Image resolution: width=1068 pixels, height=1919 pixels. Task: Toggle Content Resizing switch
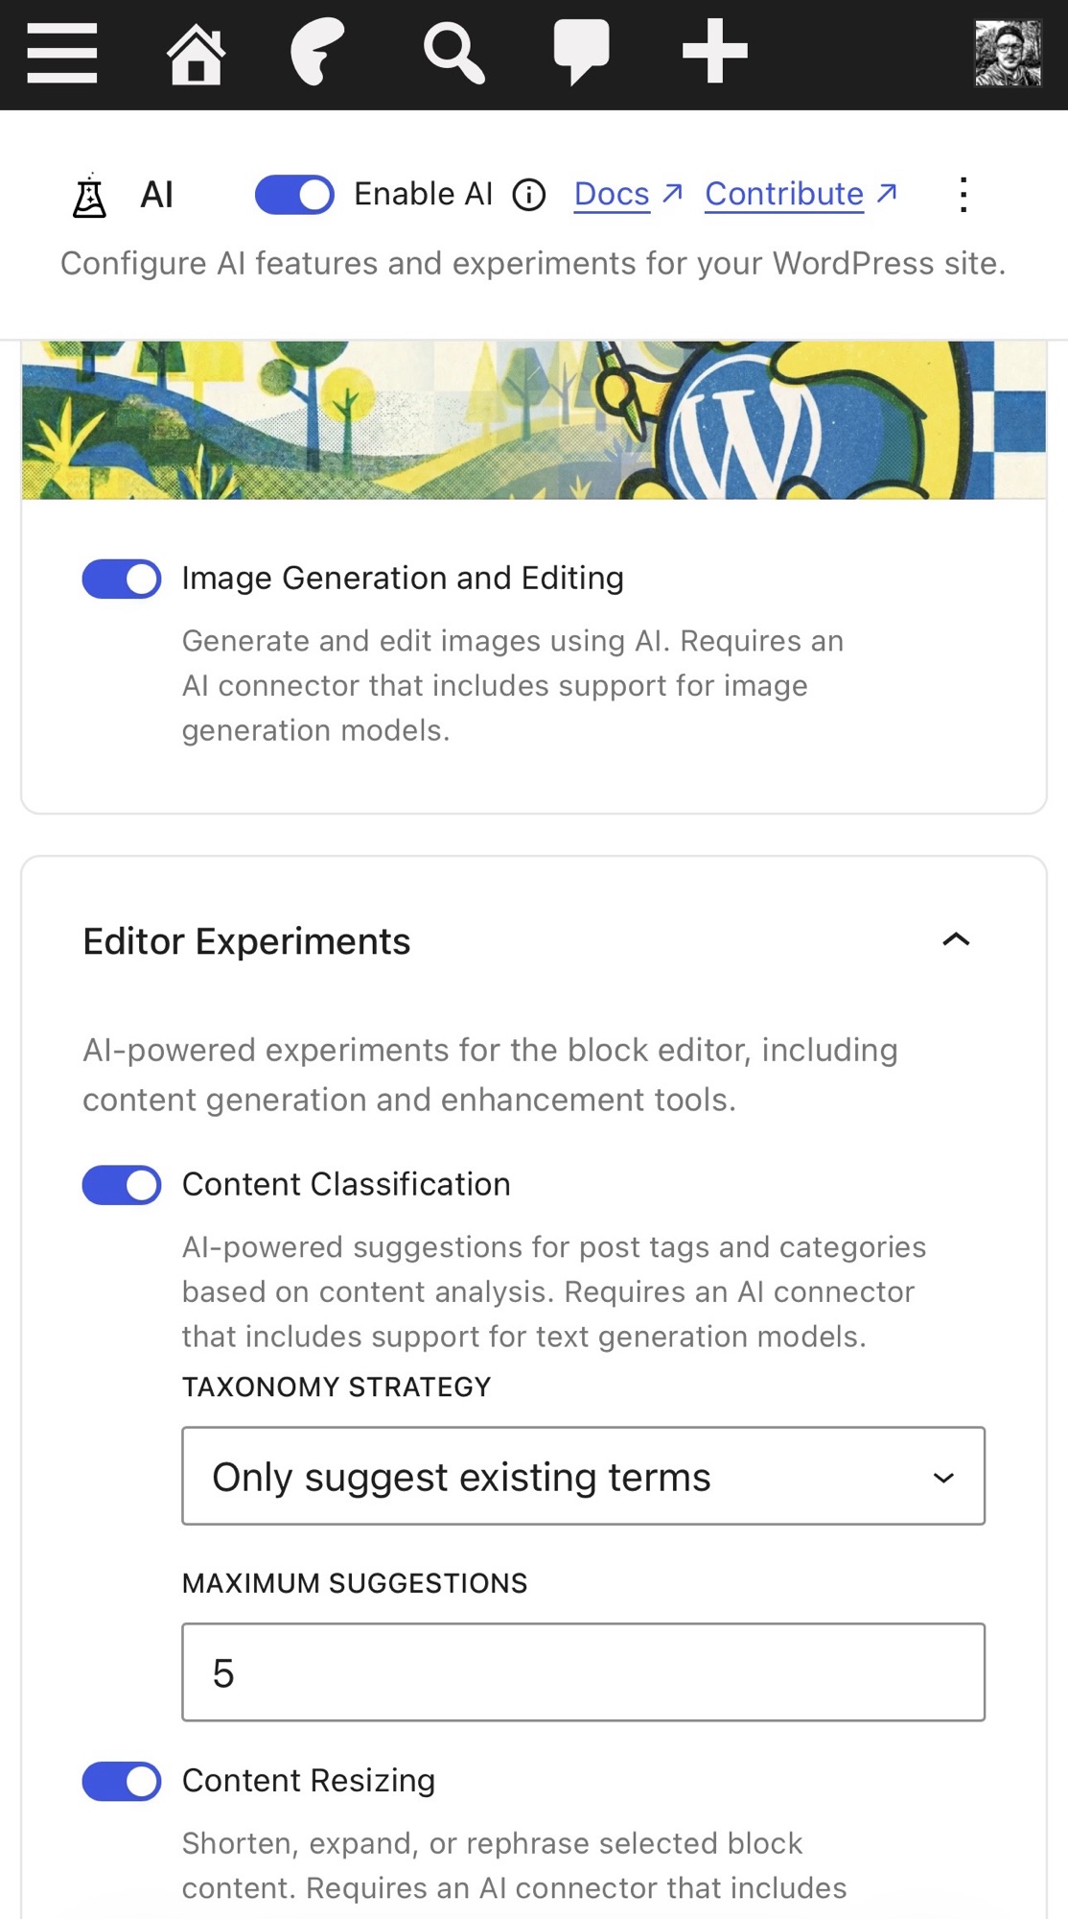coord(122,1782)
